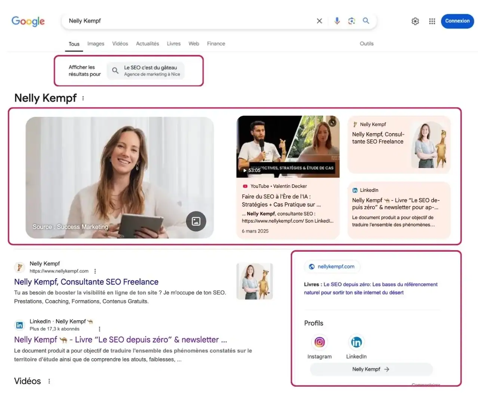Click 'Plus de 17,3 k abonnés' text

(x=55, y=329)
